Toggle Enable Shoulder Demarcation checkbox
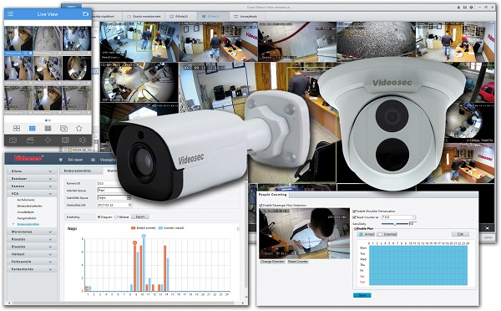 [x=354, y=212]
